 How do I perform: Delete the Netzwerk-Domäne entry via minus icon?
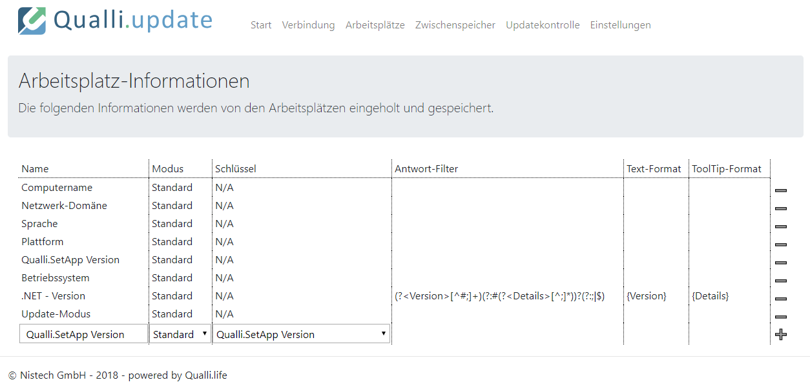pyautogui.click(x=781, y=208)
